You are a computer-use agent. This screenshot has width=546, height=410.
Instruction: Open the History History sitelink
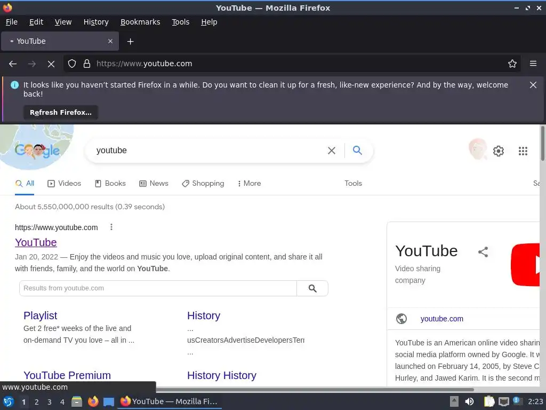[x=221, y=375]
